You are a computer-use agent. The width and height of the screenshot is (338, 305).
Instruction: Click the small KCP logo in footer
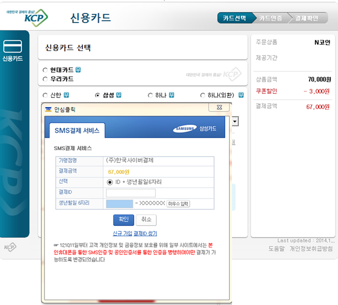click(x=10, y=247)
